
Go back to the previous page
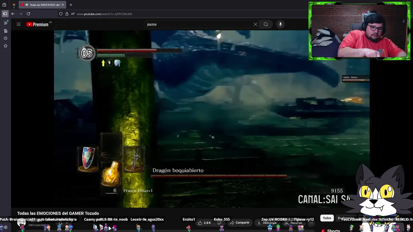click(13, 14)
